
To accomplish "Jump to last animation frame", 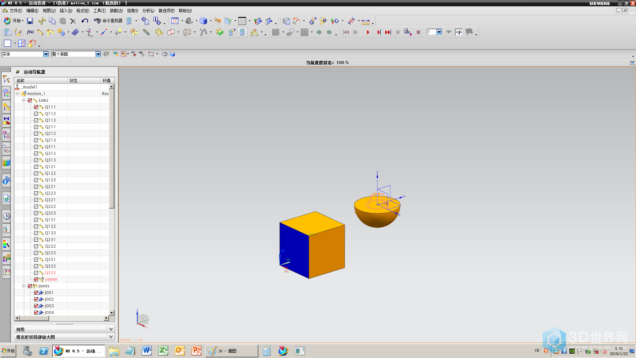I will (x=388, y=32).
